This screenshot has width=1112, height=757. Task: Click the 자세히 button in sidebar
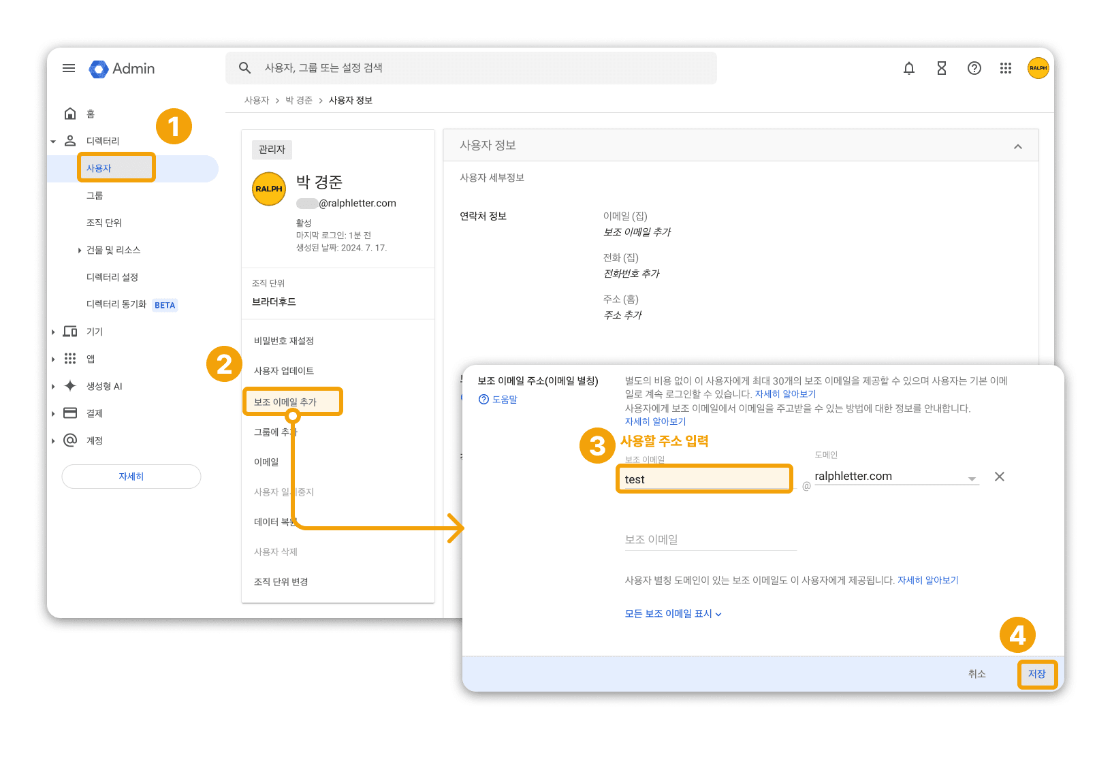(131, 477)
